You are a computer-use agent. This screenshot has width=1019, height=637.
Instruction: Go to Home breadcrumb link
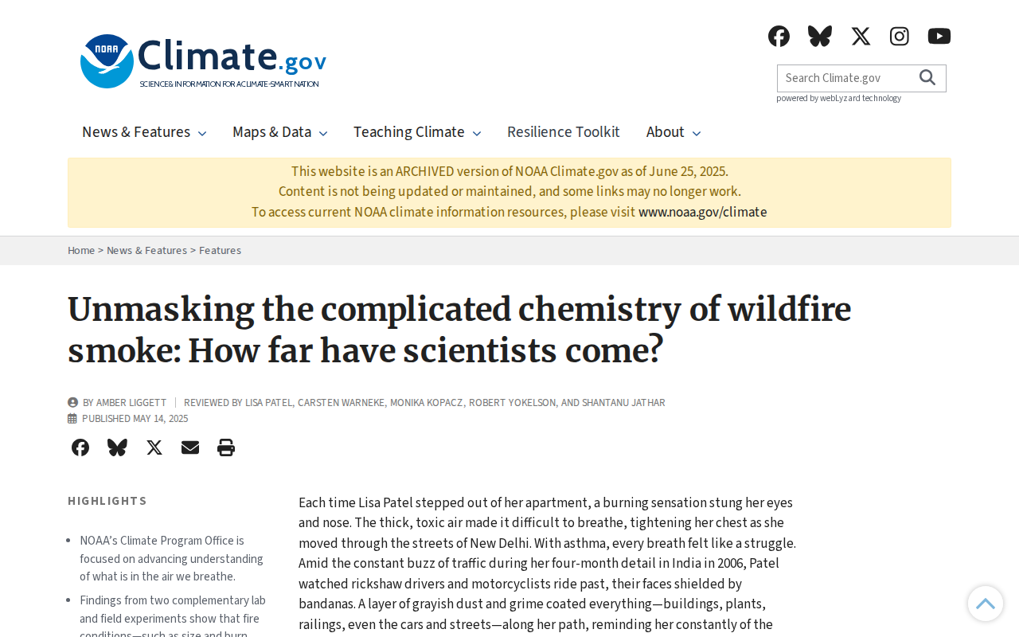[x=81, y=250]
